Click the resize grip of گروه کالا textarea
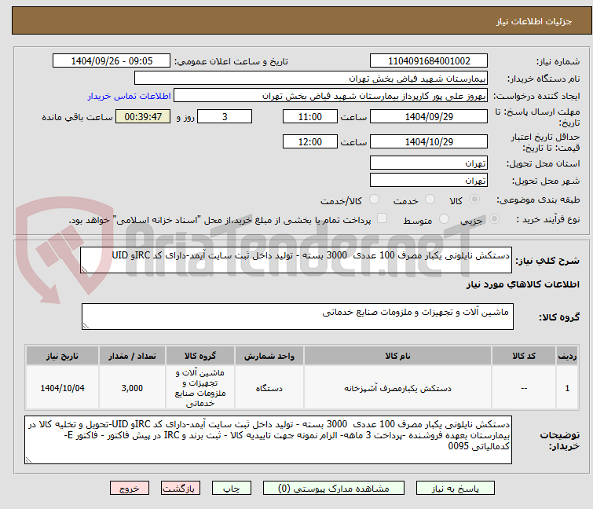The height and width of the screenshot is (509, 593). tap(86, 326)
